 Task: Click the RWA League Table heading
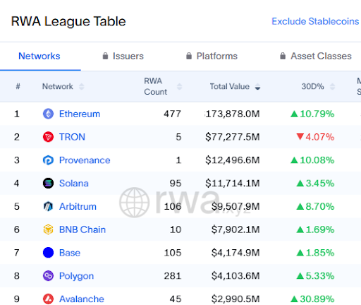[68, 21]
